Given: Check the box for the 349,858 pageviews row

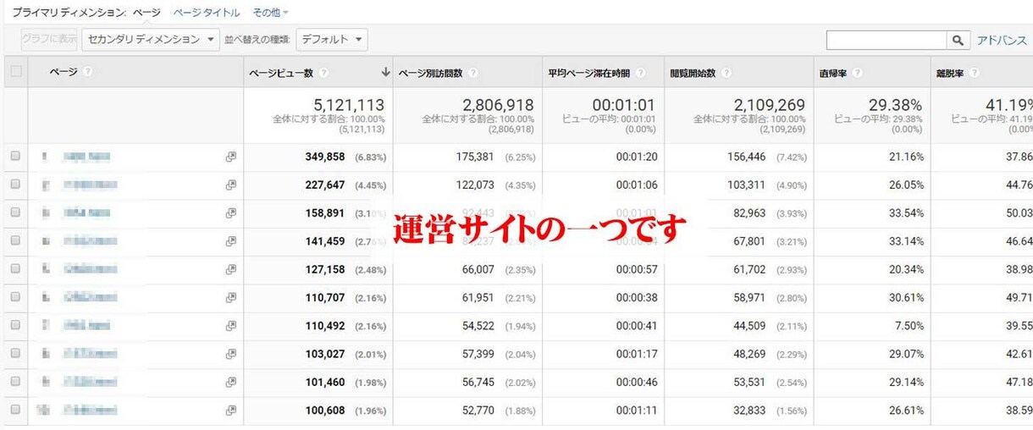Looking at the screenshot, I should click(x=15, y=157).
